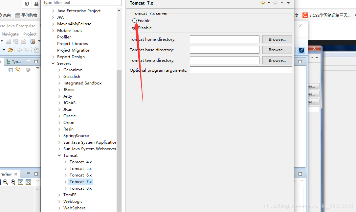The width and height of the screenshot is (356, 212).
Task: Click the Collapse All icon in Type panel
Action: (11, 70)
